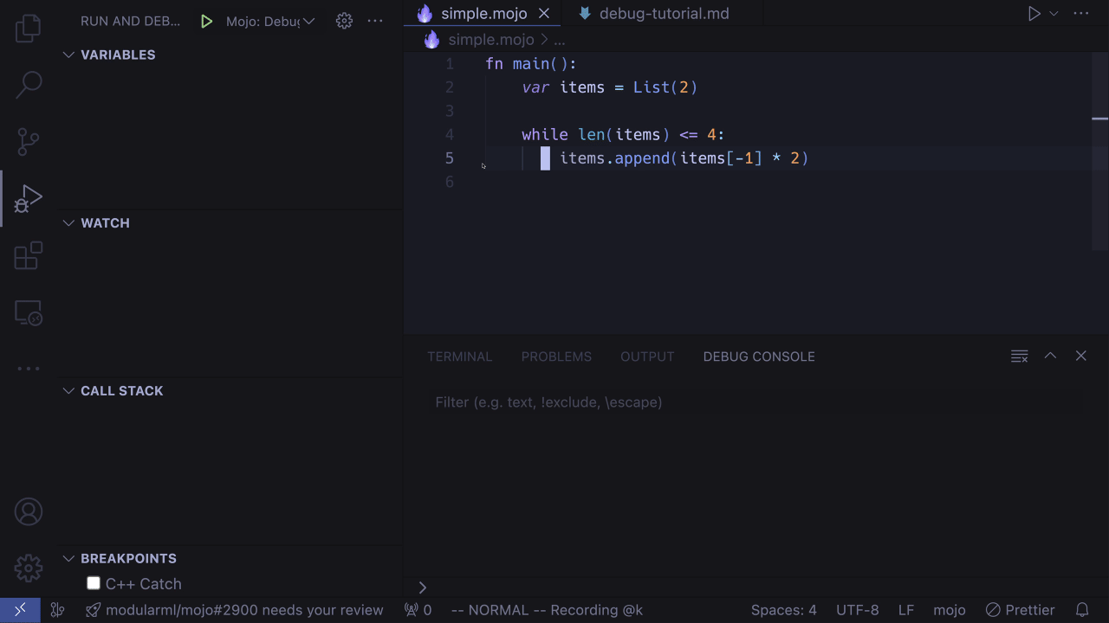Image resolution: width=1109 pixels, height=623 pixels.
Task: Open the remote window indicator
Action: 20,610
